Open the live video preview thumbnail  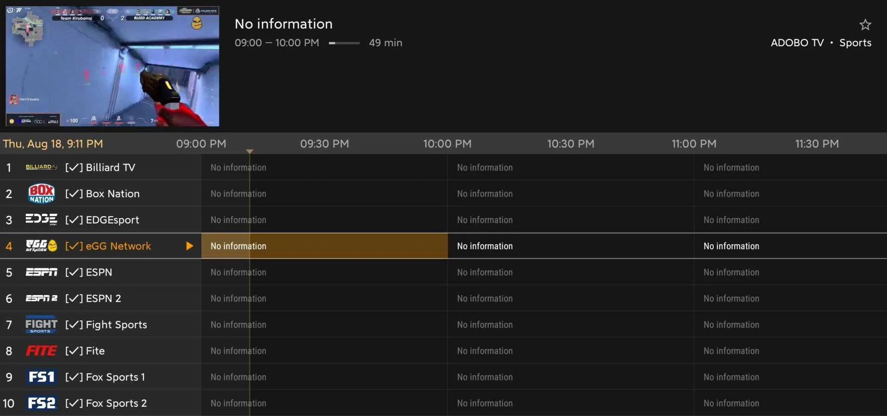pos(112,66)
